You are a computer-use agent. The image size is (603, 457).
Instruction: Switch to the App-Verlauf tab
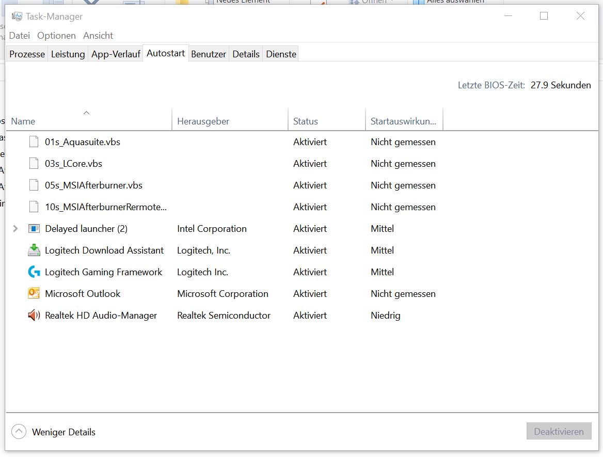point(115,54)
